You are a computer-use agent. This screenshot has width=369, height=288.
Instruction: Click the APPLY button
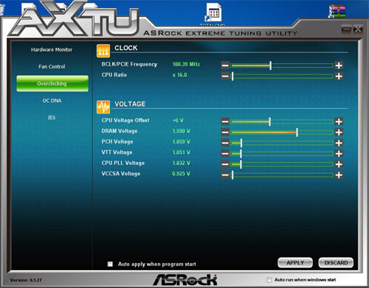click(x=295, y=263)
